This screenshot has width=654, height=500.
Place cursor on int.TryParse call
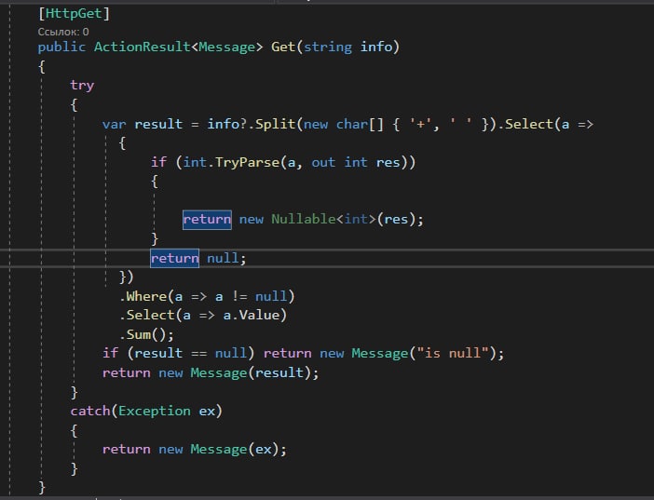(x=231, y=162)
